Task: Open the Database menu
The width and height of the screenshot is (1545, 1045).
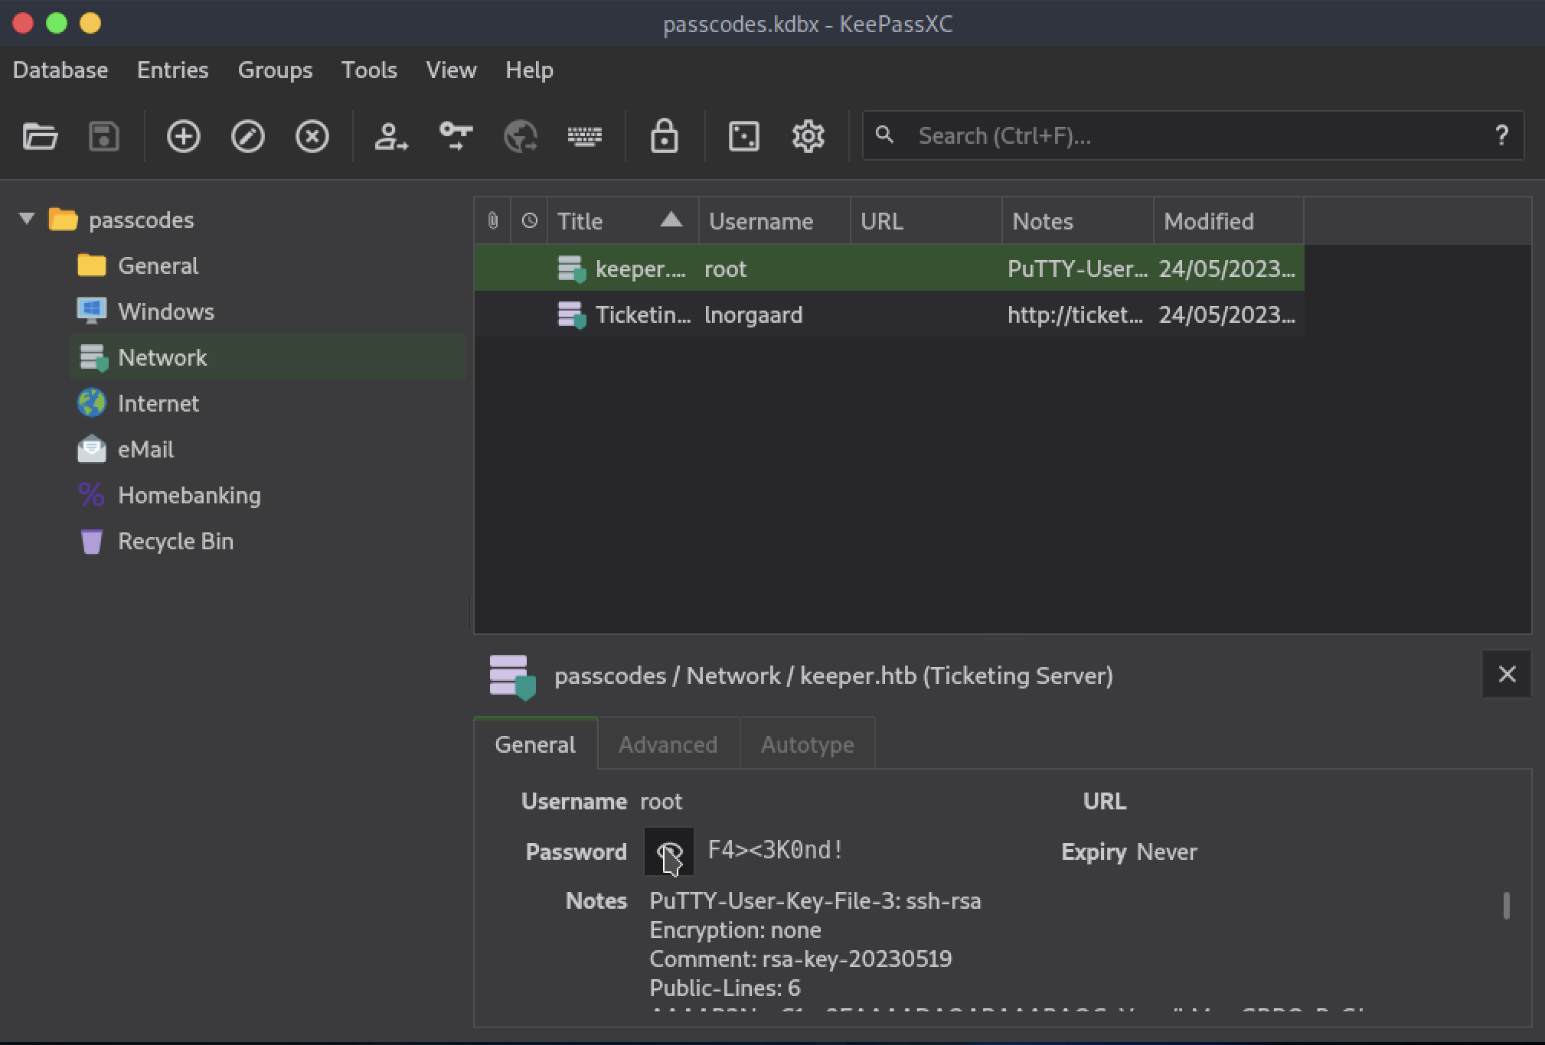Action: 60,70
